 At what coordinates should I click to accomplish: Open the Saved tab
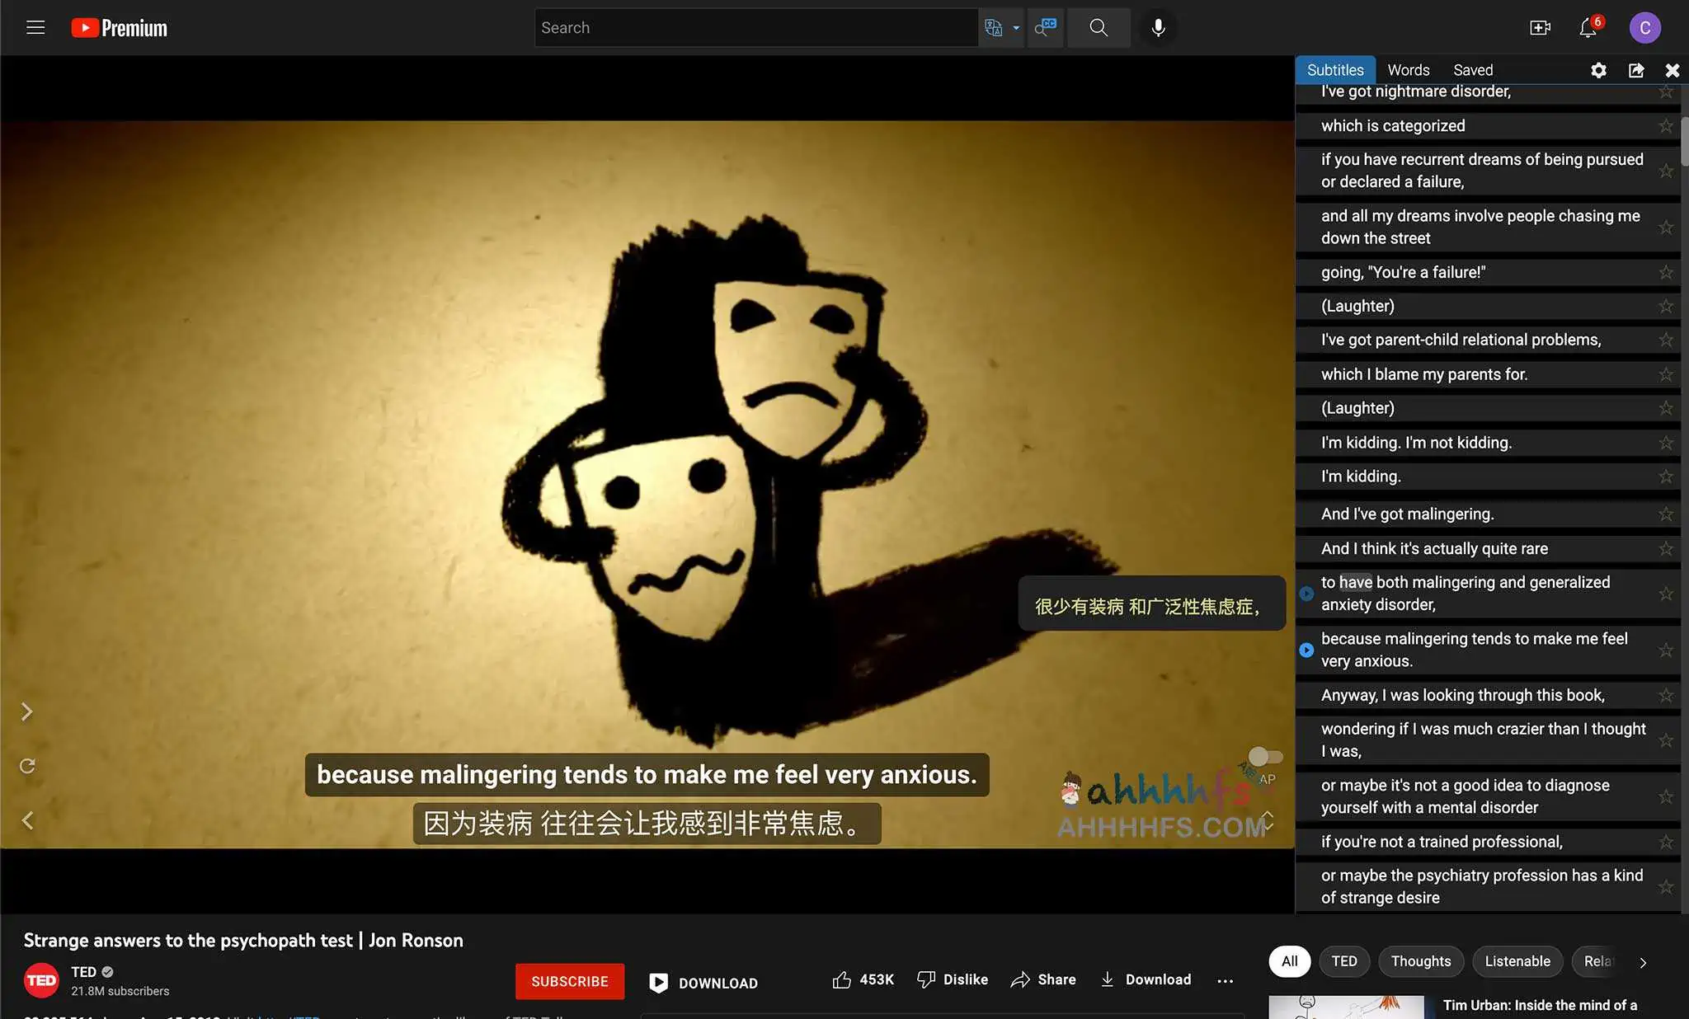click(x=1473, y=70)
